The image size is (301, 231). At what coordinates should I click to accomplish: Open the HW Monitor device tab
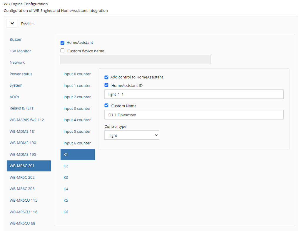pyautogui.click(x=20, y=51)
